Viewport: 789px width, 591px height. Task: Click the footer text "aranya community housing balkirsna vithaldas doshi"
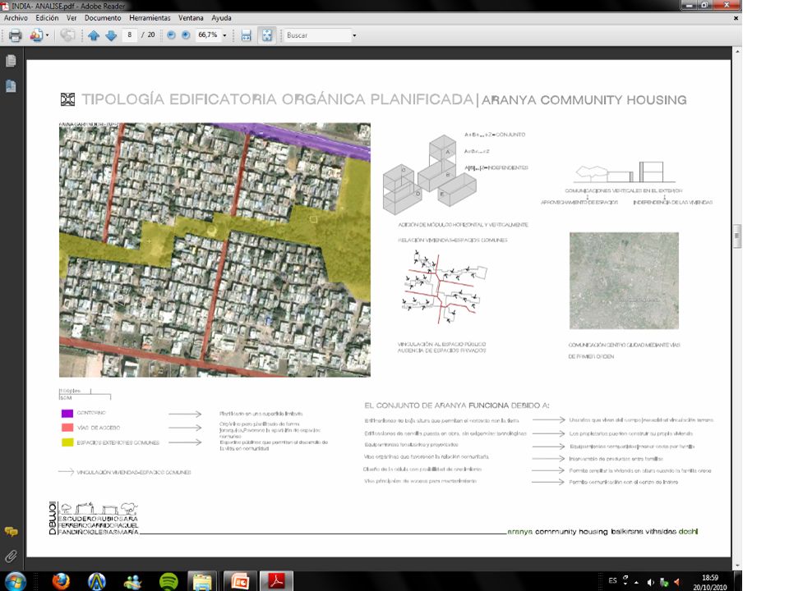(x=602, y=531)
